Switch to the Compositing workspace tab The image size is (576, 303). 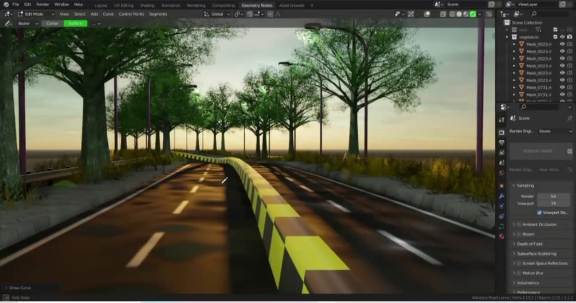(x=224, y=6)
